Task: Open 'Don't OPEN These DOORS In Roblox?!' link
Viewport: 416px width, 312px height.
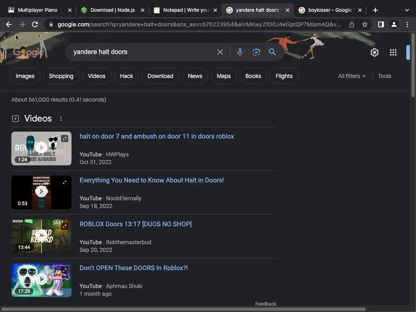Action: pyautogui.click(x=133, y=268)
